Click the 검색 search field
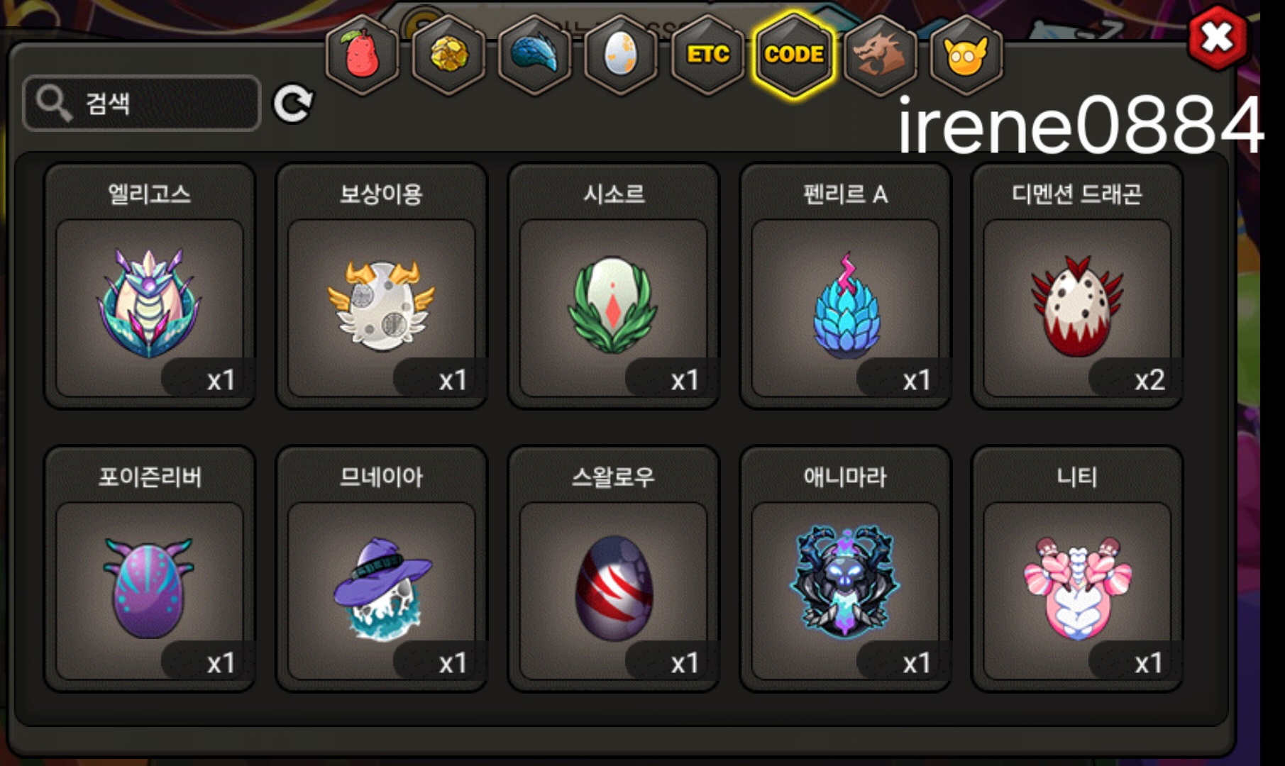 pos(142,103)
